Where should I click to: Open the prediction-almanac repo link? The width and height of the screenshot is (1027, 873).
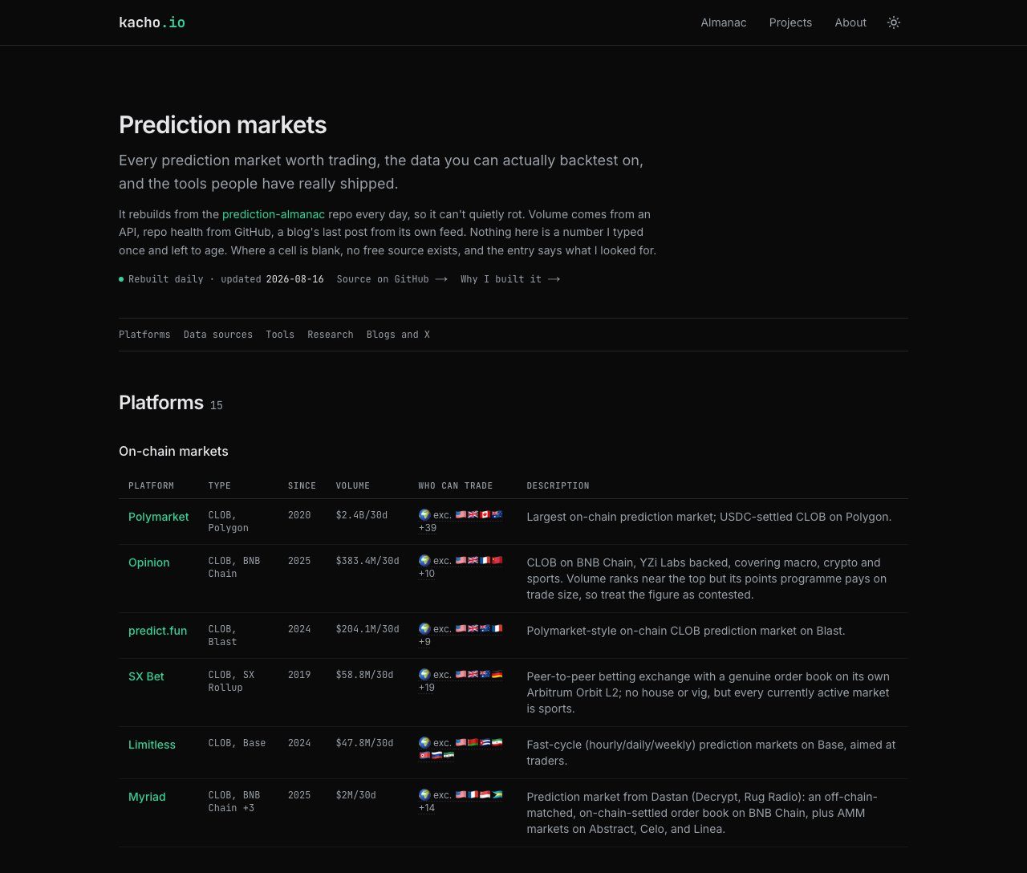pyautogui.click(x=274, y=214)
